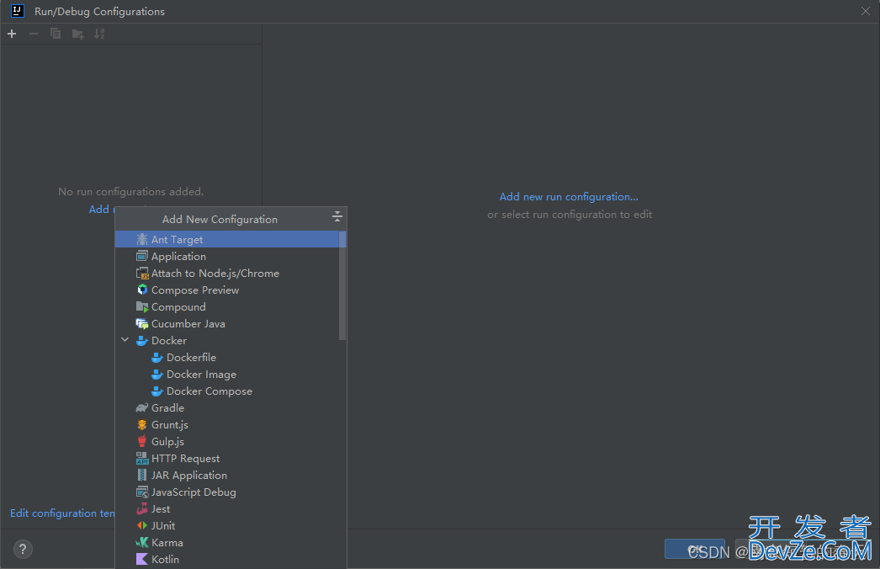Select the Docker Compose label

click(209, 391)
